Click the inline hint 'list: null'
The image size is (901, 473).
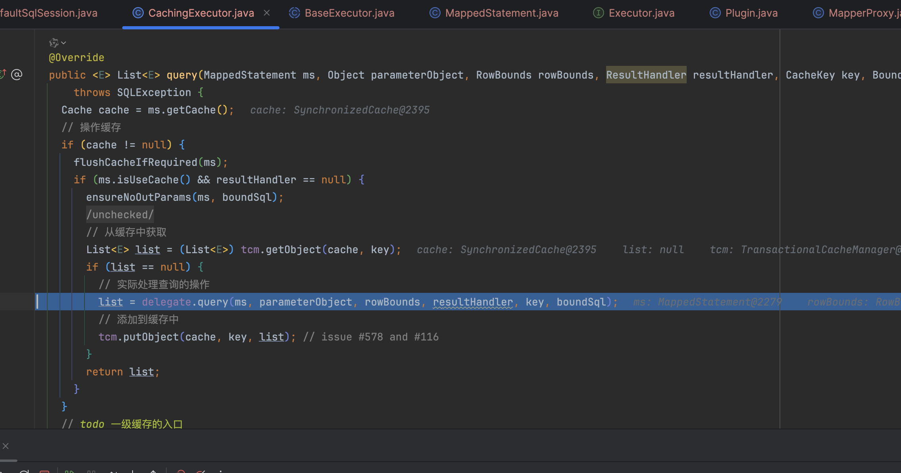coord(653,250)
